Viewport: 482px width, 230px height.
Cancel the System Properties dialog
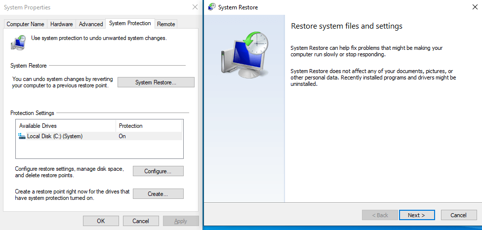tap(141, 221)
